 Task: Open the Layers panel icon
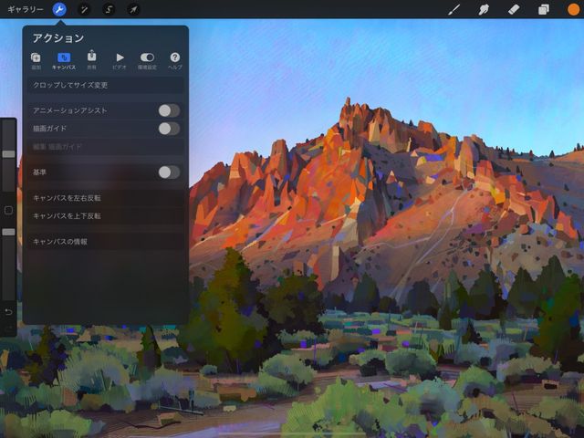[544, 9]
